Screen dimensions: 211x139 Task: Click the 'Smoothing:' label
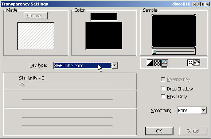tap(161, 111)
